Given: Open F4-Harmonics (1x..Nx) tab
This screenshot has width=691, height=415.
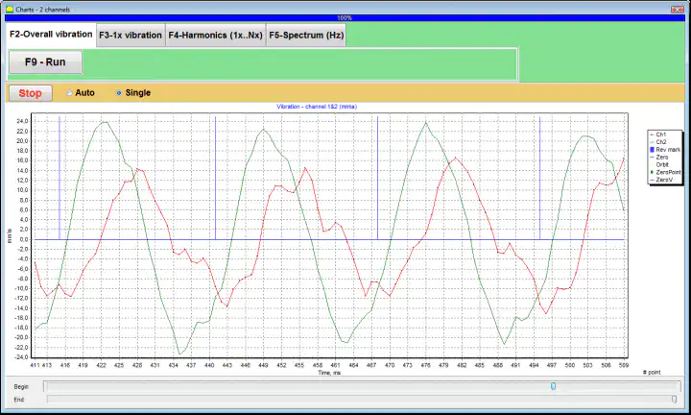Looking at the screenshot, I should 216,36.
